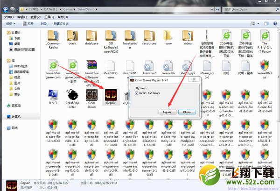The height and width of the screenshot is (191, 280).
Task: Open PPTV视频 library in the sidebar
Action: coord(18,66)
